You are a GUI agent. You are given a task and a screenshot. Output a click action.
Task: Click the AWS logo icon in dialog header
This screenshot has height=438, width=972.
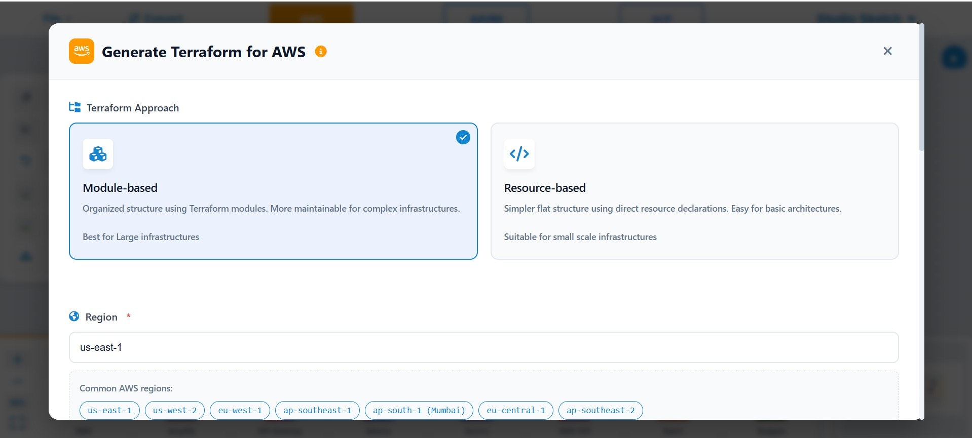(x=82, y=51)
